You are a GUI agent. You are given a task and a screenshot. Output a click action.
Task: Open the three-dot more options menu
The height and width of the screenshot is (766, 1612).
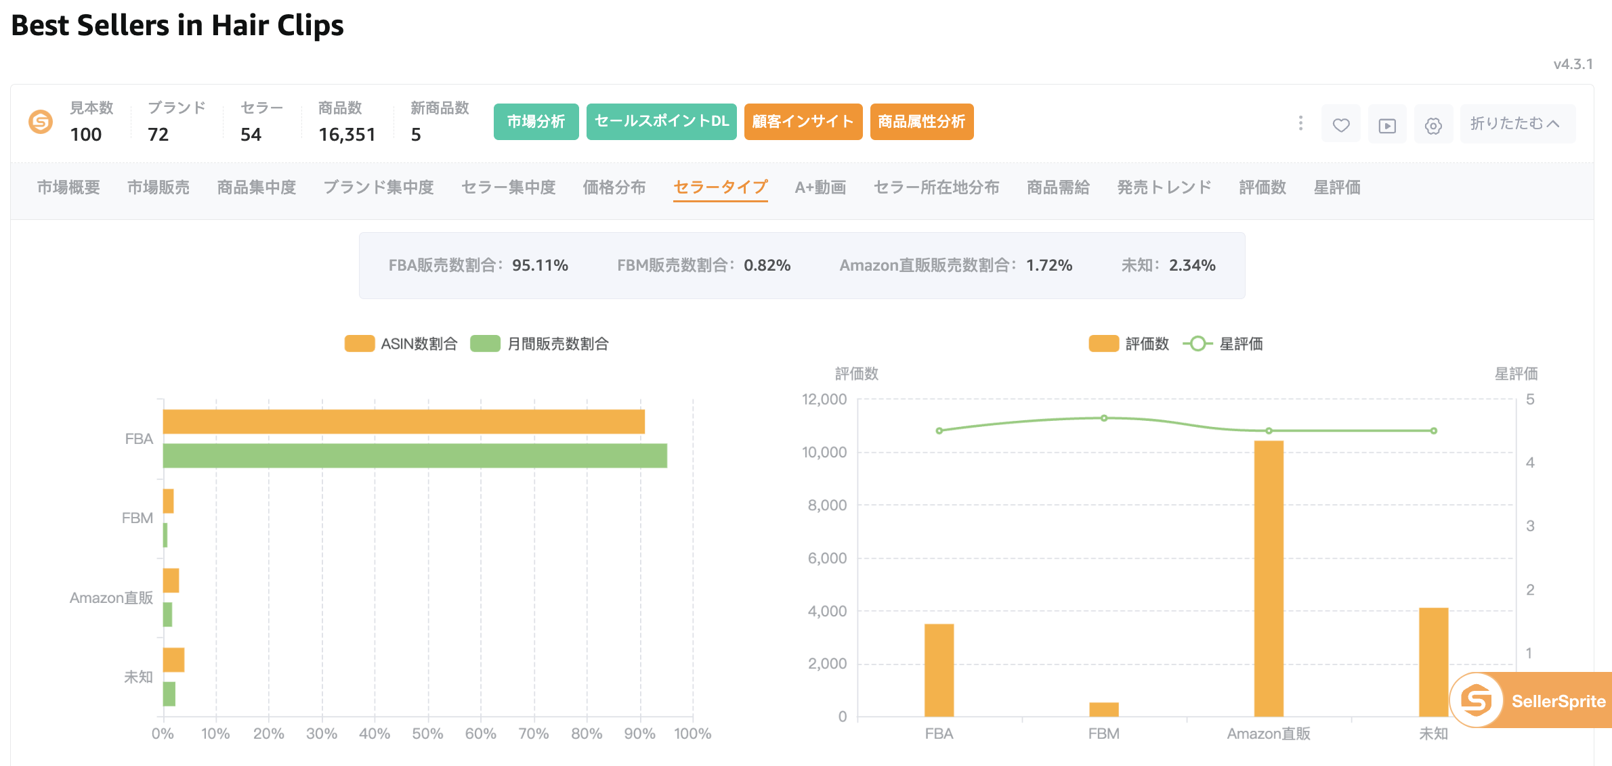click(1300, 123)
